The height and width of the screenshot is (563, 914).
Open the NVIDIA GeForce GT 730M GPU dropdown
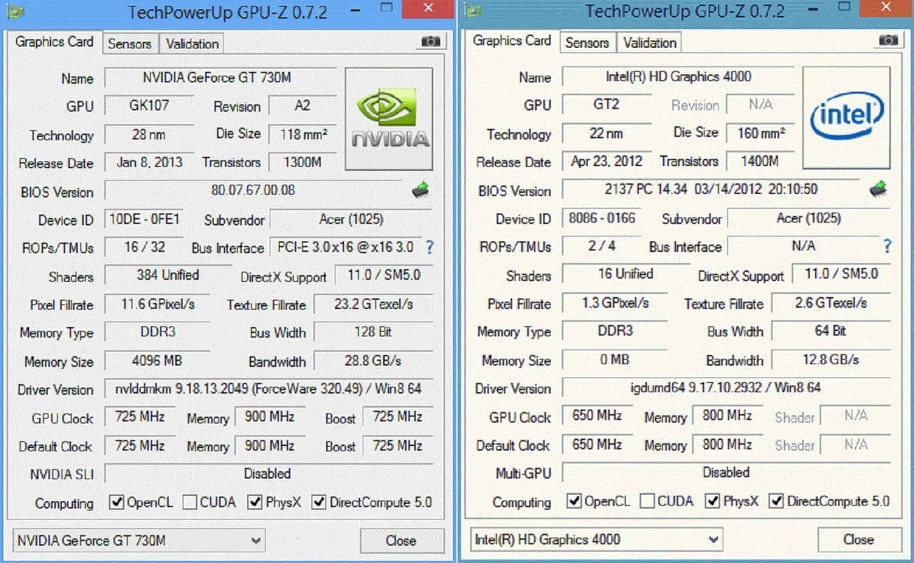(x=139, y=540)
